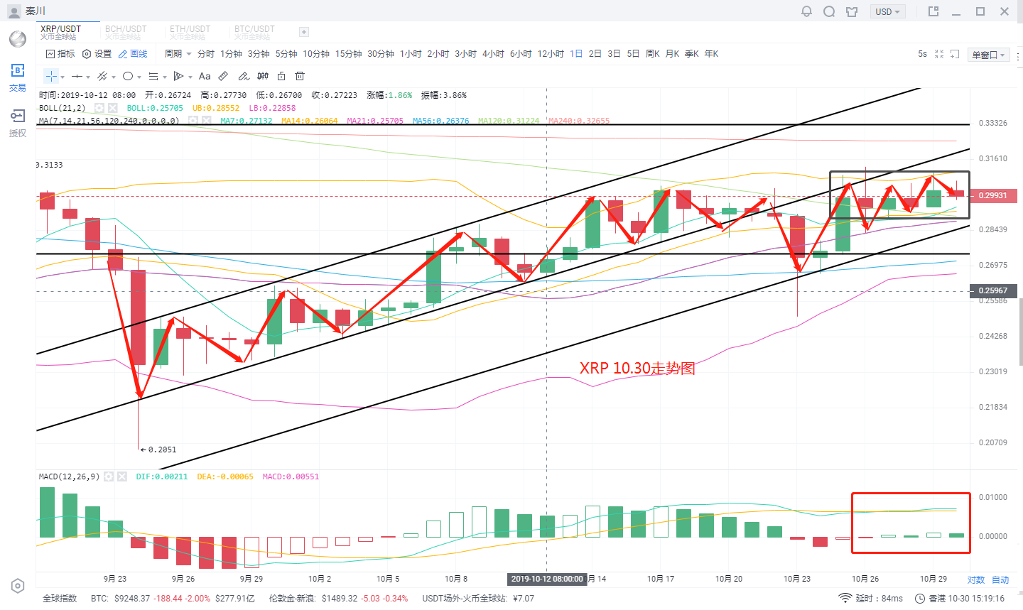This screenshot has height=610, width=1023.
Task: Expand horizontal line tool dropdown arrow
Action: point(88,77)
